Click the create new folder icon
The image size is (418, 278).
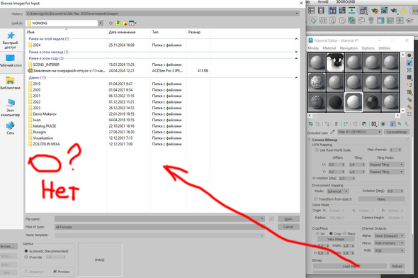click(x=125, y=23)
